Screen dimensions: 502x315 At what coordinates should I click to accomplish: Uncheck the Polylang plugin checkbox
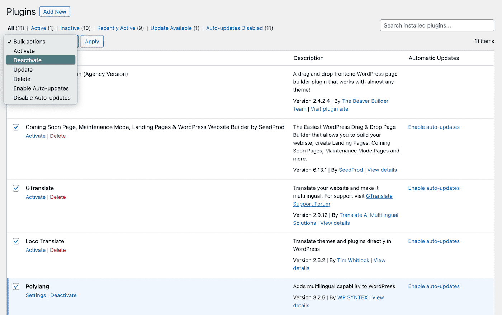(x=16, y=286)
